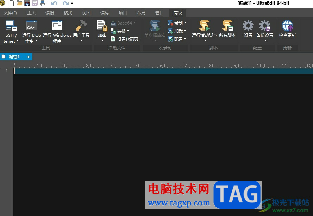Expand the 运行 DOS 命令 dropdown arrow
Image resolution: width=313 pixels, height=216 pixels.
coord(36,41)
